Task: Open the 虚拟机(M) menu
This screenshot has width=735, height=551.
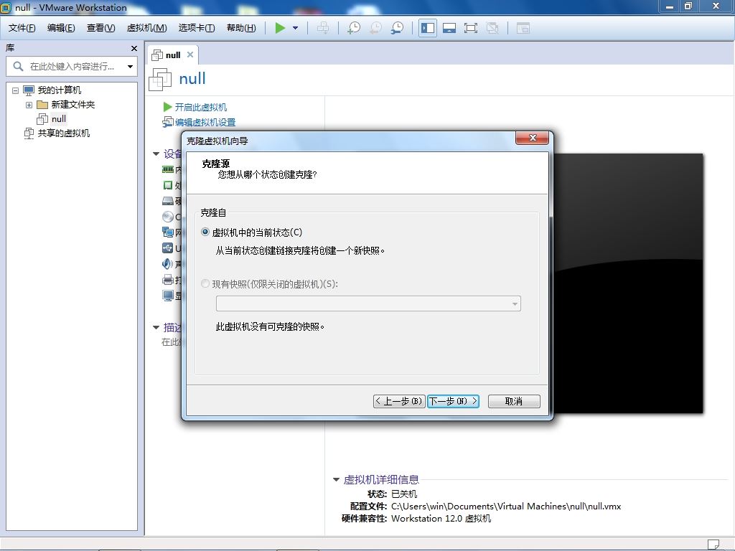Action: tap(146, 28)
